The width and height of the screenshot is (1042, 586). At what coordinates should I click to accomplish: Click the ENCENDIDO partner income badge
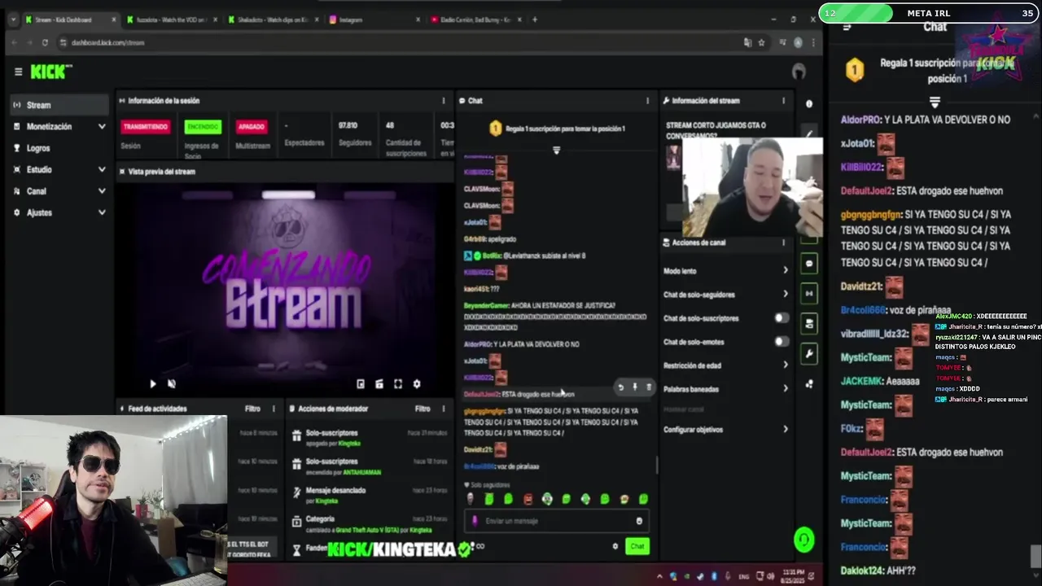(203, 127)
